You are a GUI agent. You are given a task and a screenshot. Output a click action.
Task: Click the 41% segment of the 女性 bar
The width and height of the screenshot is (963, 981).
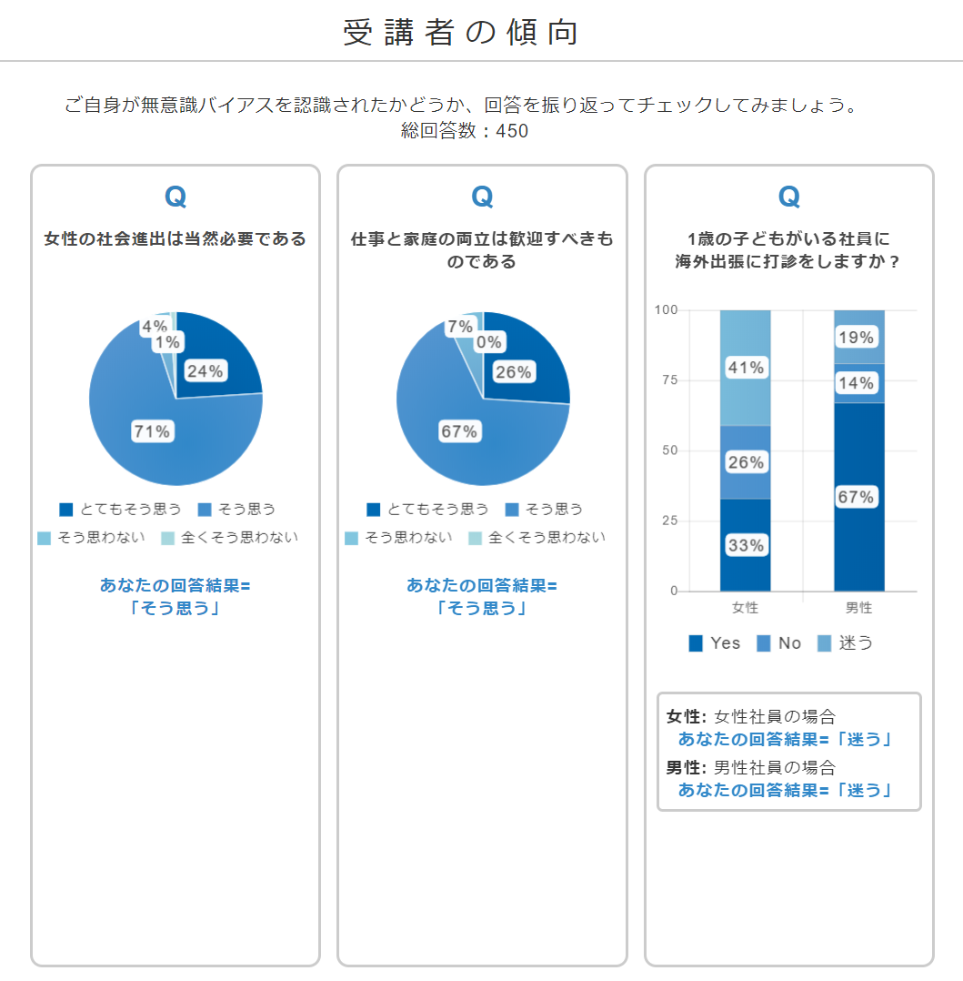[x=746, y=368]
